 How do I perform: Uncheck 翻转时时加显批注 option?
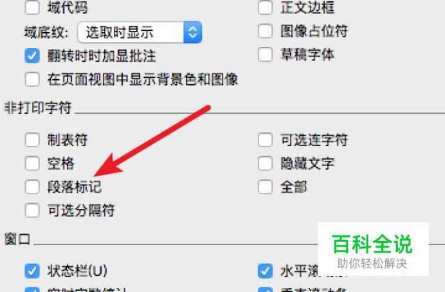pos(32,55)
